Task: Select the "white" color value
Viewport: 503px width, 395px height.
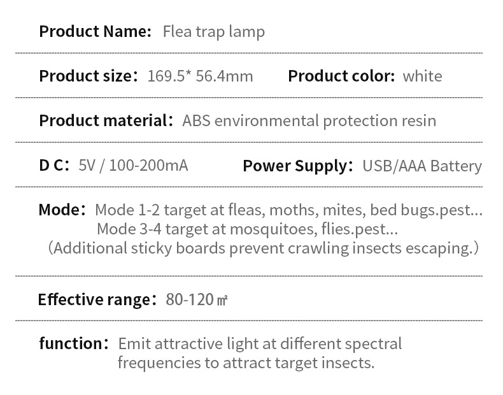Action: (422, 76)
